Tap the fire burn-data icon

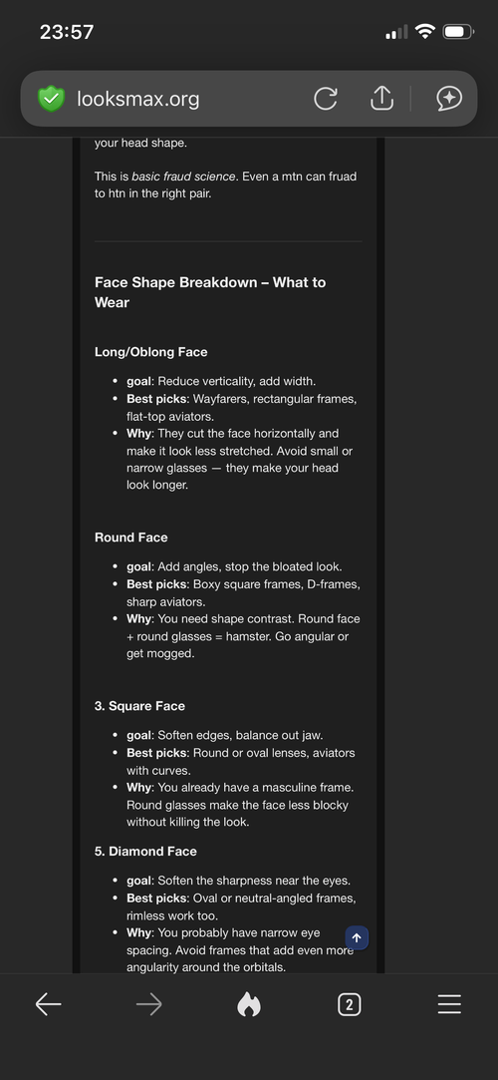(249, 1005)
